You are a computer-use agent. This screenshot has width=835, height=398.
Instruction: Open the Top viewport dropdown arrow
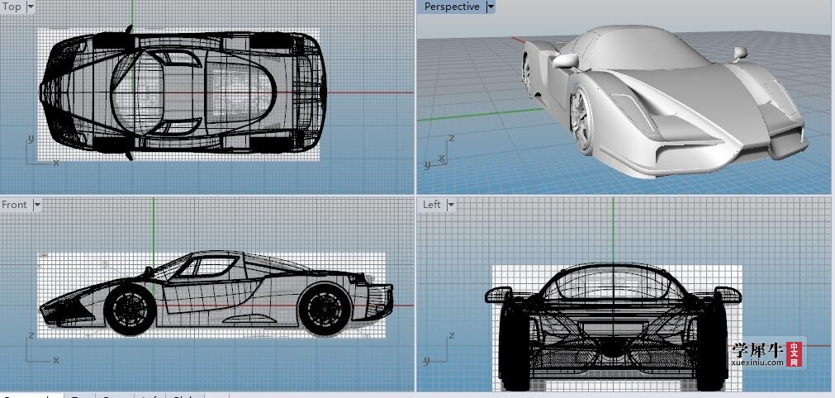tap(31, 7)
